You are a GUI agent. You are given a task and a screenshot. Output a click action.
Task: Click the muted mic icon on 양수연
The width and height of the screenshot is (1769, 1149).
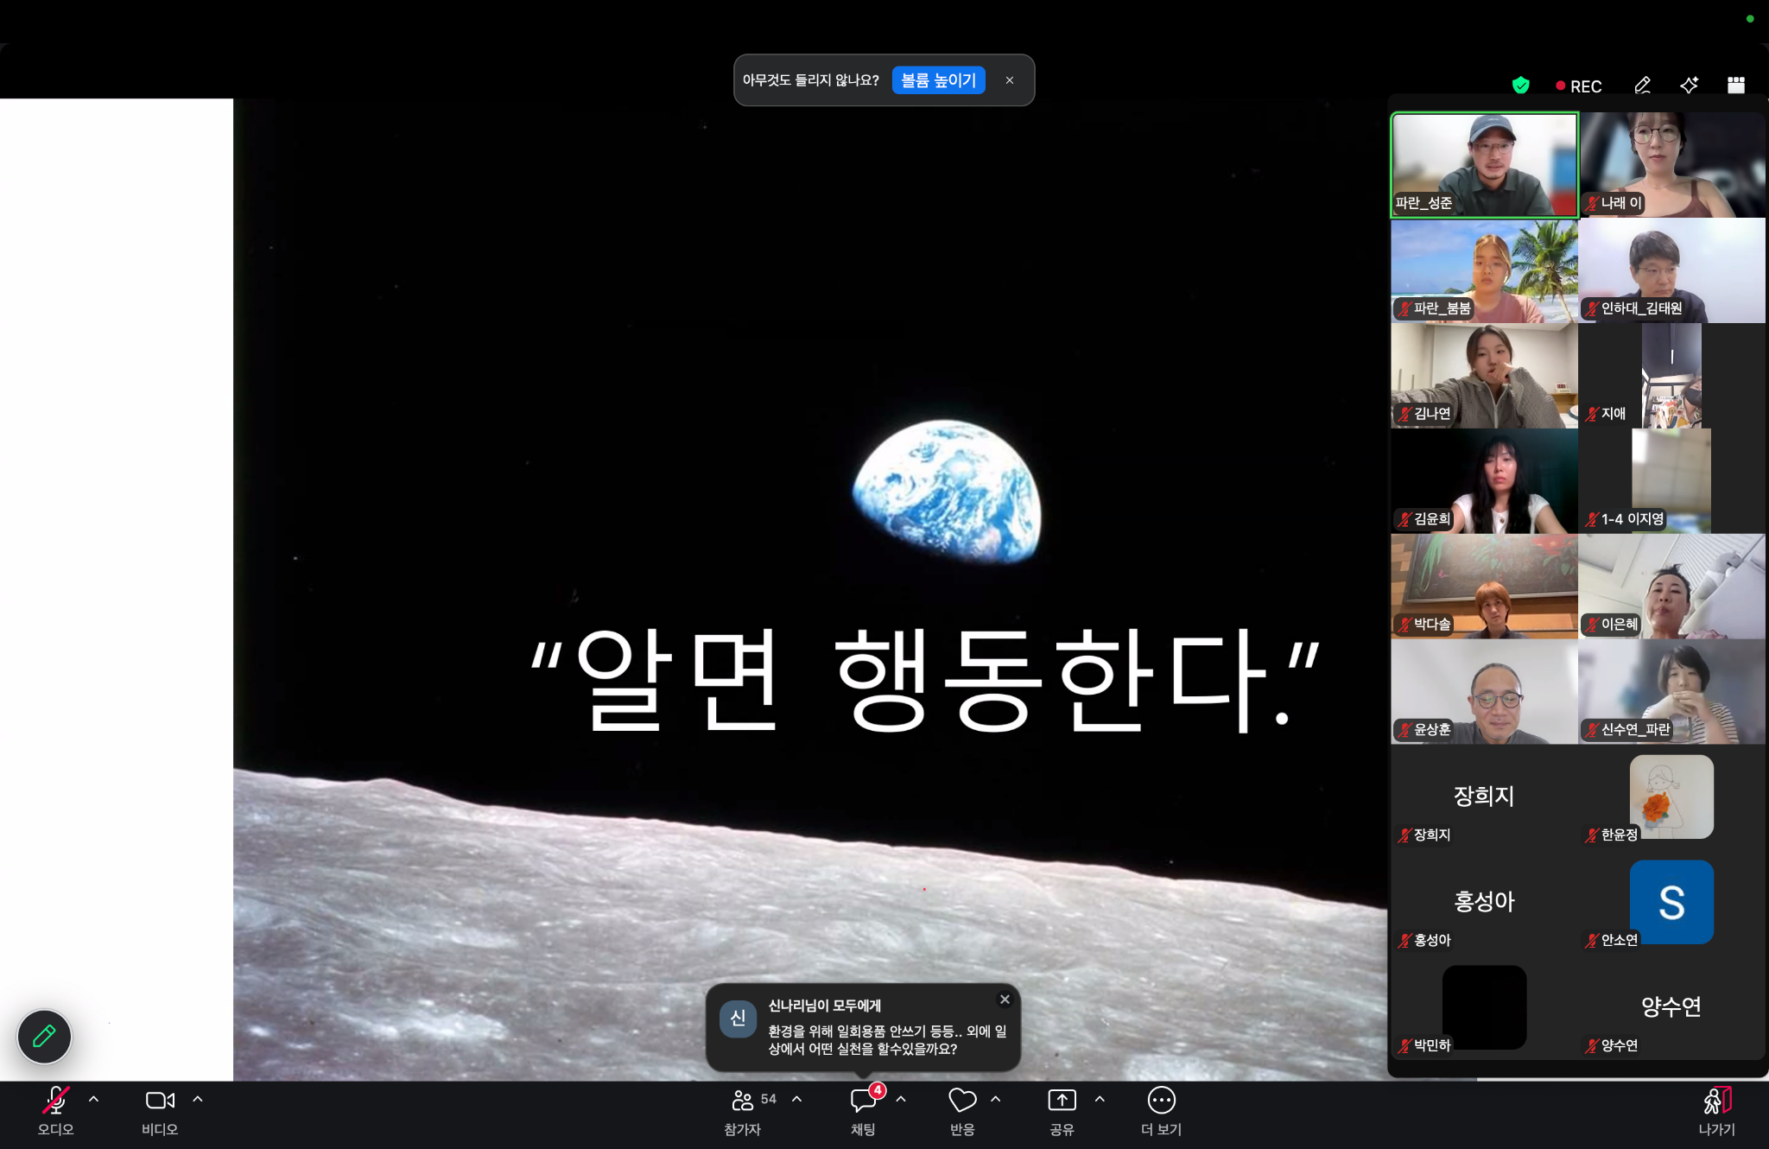tap(1592, 1046)
